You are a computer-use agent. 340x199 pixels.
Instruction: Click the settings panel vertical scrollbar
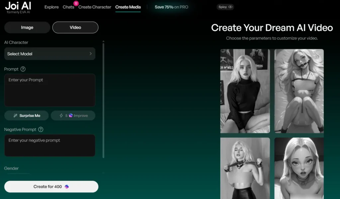[x=104, y=100]
